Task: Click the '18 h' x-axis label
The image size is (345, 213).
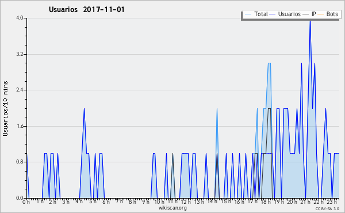Action: click(x=266, y=201)
